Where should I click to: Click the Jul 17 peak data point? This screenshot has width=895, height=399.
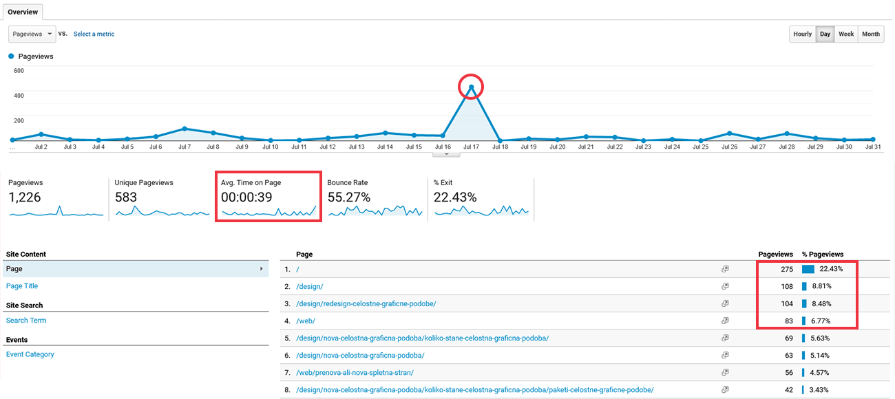point(471,87)
